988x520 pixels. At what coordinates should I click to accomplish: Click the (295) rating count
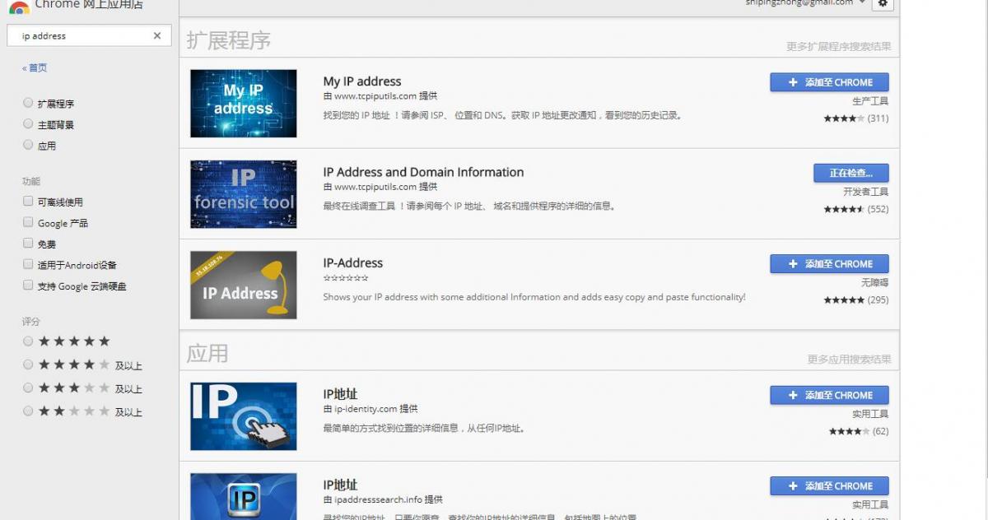click(878, 300)
